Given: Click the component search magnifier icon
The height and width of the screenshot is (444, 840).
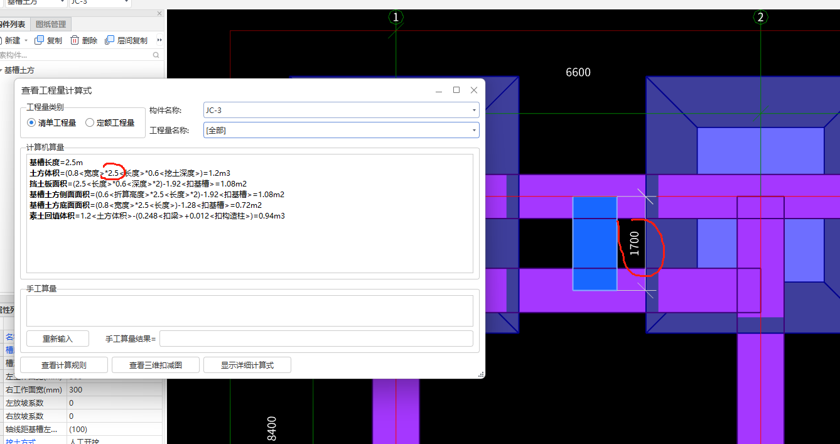Looking at the screenshot, I should click(x=156, y=55).
